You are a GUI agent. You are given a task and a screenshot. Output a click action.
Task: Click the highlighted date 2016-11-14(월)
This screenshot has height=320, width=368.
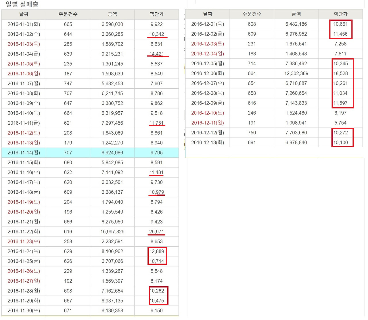[24, 153]
